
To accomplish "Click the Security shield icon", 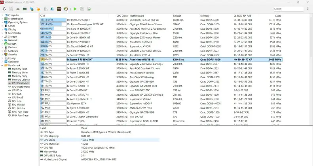I will tap(6, 55).
